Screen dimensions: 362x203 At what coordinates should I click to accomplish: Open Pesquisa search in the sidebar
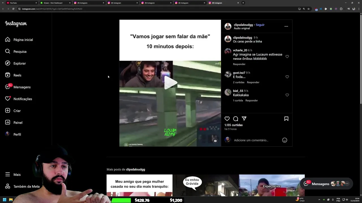(x=16, y=52)
